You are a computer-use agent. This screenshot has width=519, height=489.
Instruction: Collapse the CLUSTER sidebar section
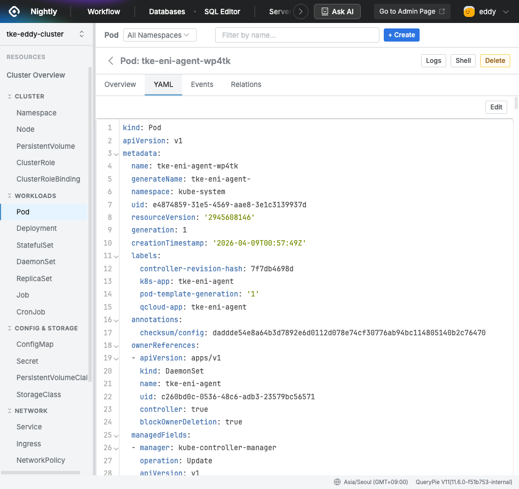click(x=10, y=97)
